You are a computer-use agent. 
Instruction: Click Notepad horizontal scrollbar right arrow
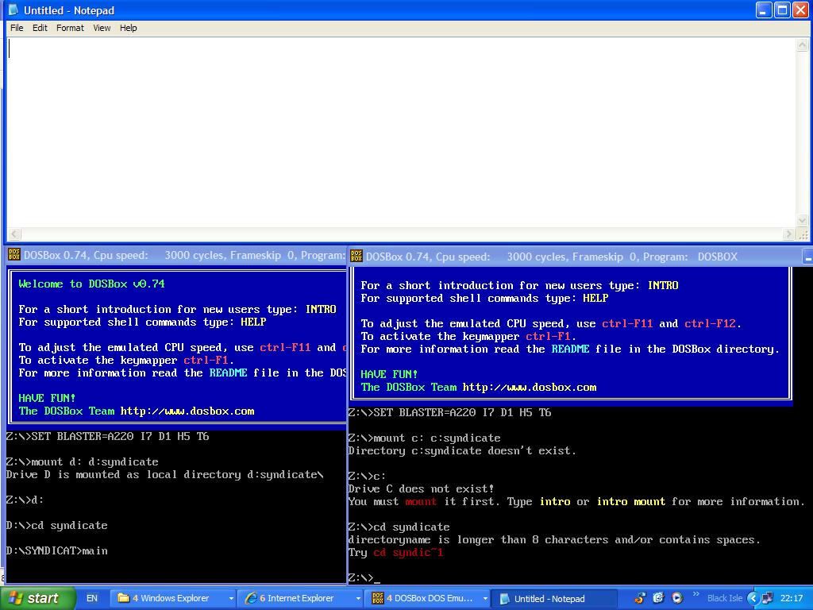coord(788,234)
